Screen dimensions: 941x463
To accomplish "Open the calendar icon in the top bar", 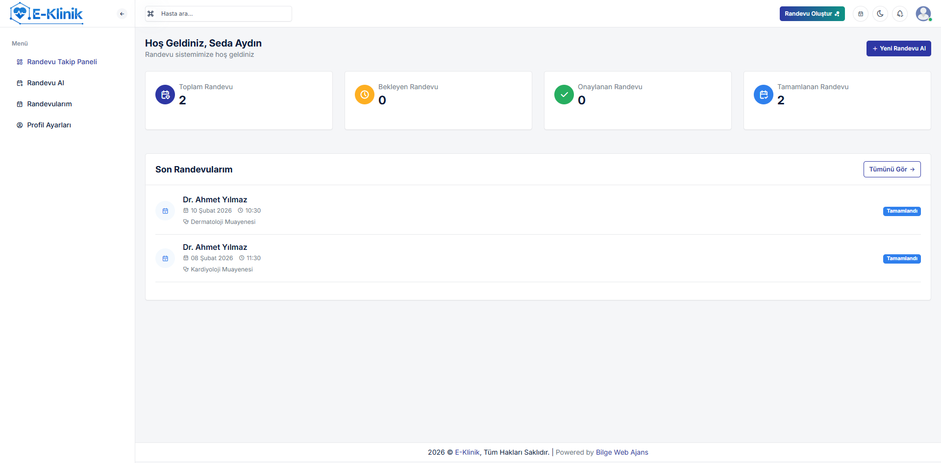I will (861, 14).
